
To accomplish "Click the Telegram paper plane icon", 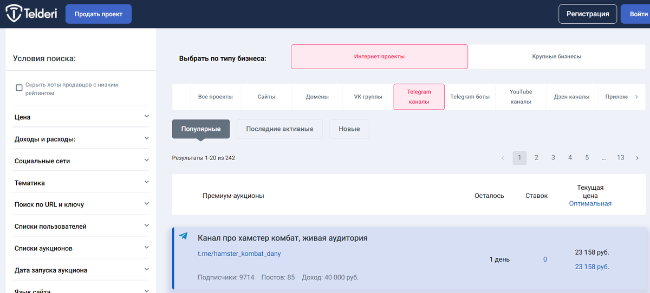I will [183, 236].
